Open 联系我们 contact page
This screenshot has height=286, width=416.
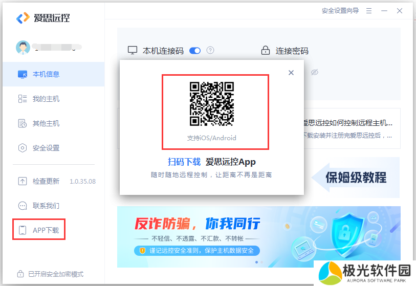[x=46, y=206]
